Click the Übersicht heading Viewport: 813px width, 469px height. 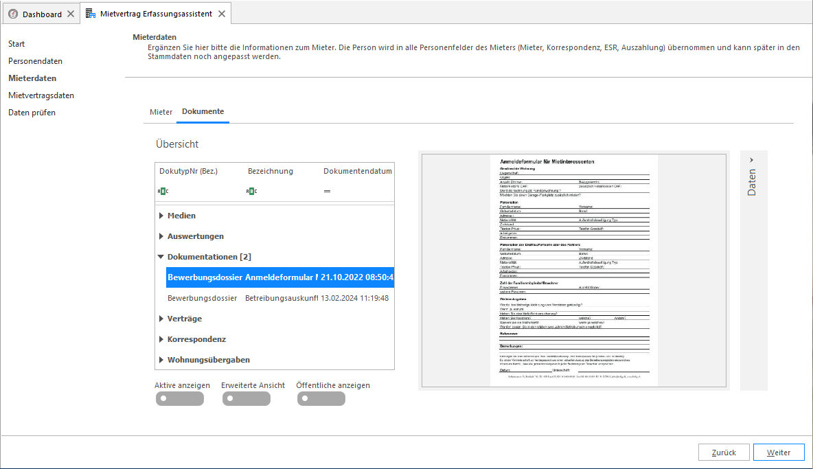coord(176,144)
